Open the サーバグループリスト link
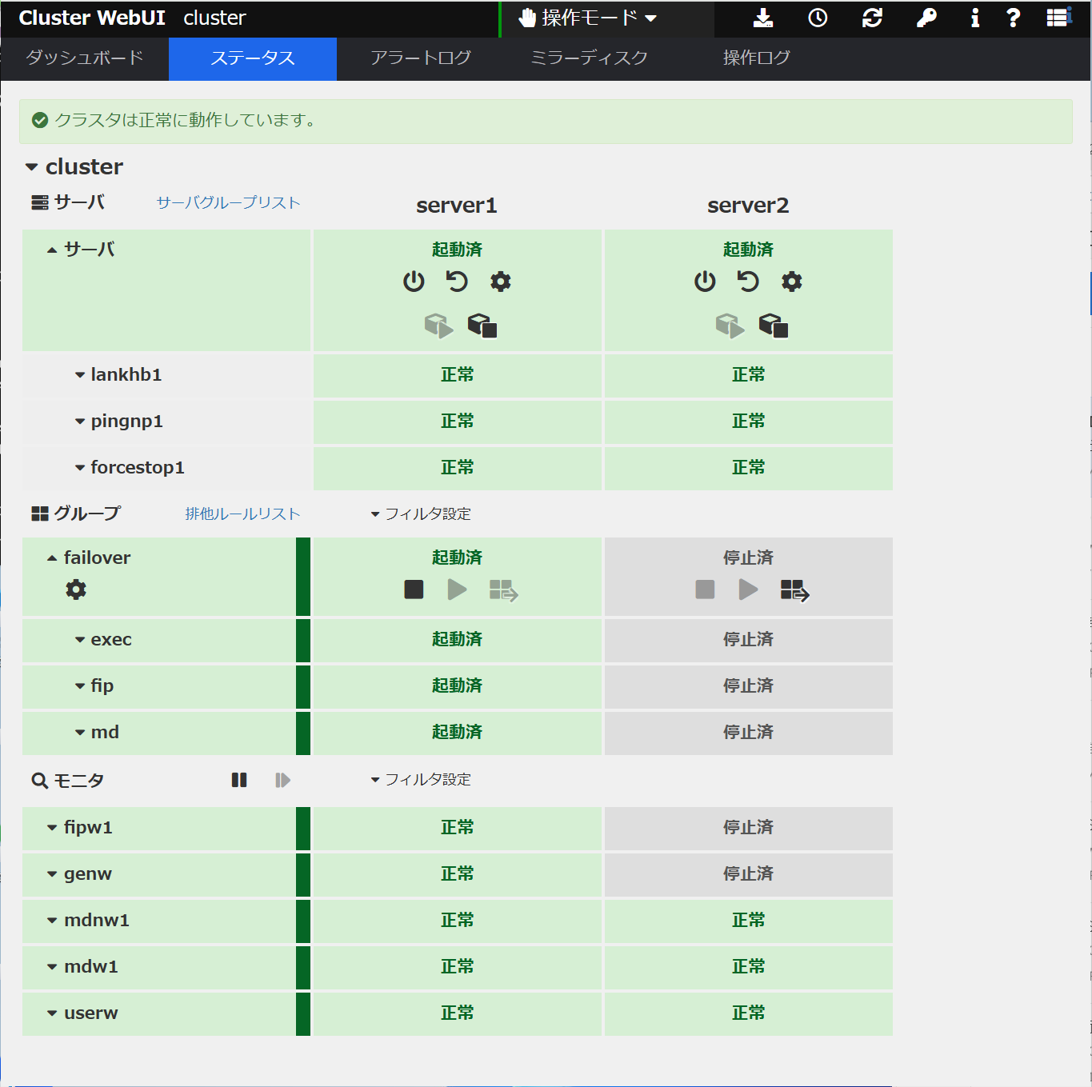 tap(228, 202)
